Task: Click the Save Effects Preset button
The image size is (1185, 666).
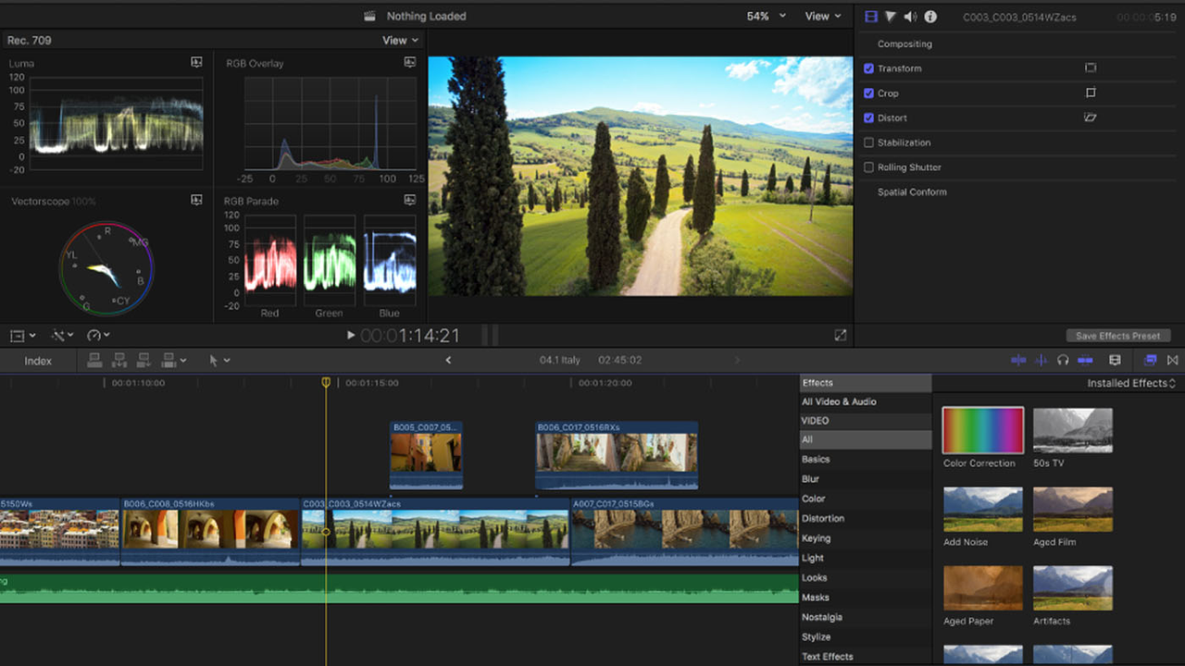Action: tap(1118, 336)
